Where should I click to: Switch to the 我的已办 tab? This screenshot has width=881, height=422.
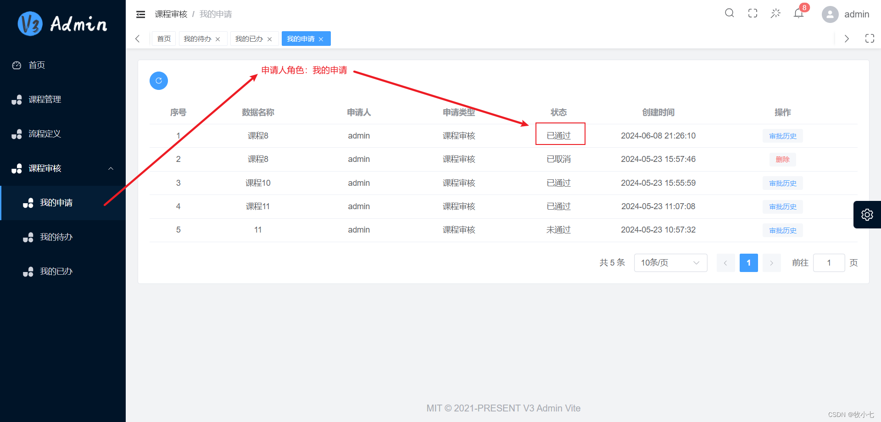[x=249, y=39]
